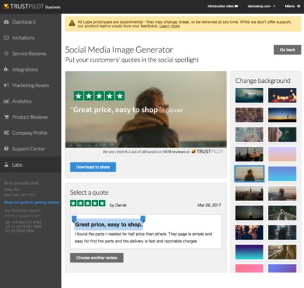304x288 pixels.
Task: Select the person overlooking hazy landscape background
Action: 282,194
